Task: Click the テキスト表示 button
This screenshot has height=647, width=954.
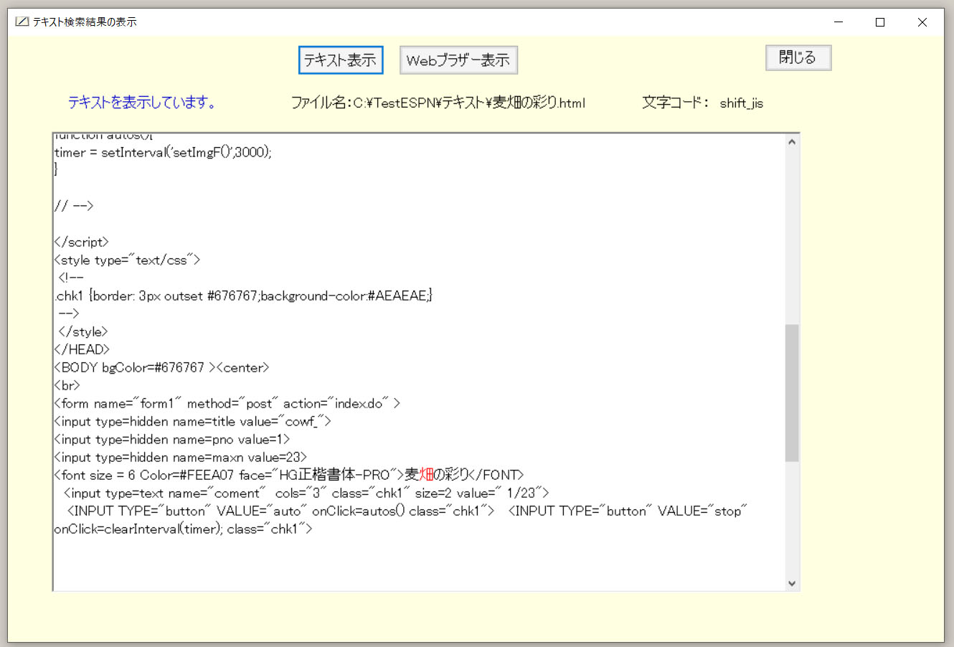Action: point(341,60)
